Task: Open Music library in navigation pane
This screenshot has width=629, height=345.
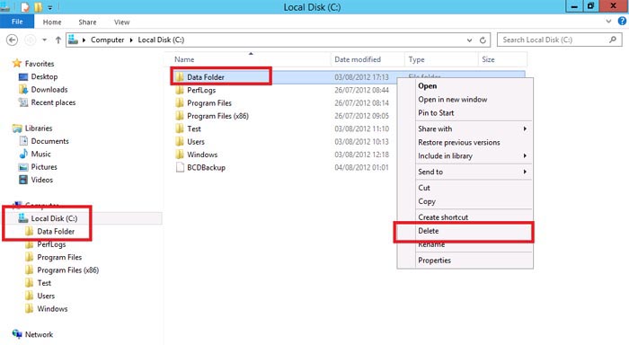Action: tap(41, 154)
